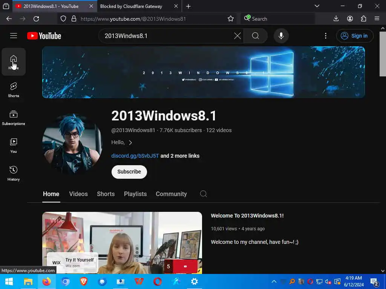The height and width of the screenshot is (289, 386).
Task: Open browser extensions puzzle icon
Action: click(x=363, y=19)
